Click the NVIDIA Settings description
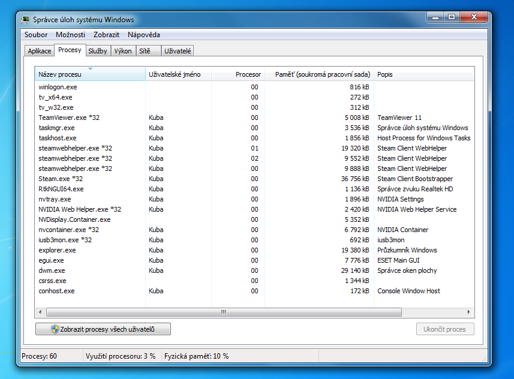The image size is (514, 379). click(401, 199)
